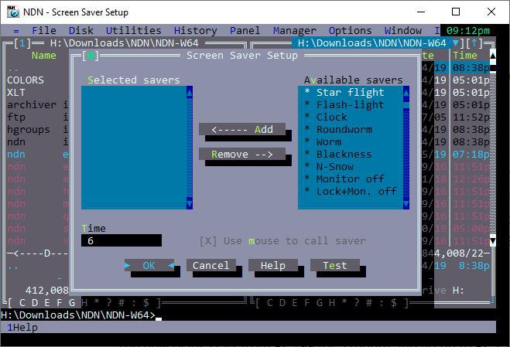Select Roundworm saver
510x347 pixels.
351,129
